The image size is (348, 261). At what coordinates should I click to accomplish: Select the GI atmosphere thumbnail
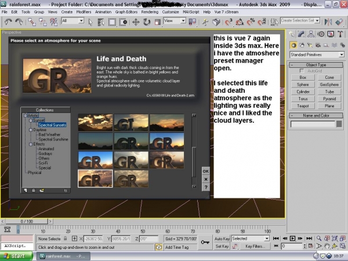tap(131, 122)
